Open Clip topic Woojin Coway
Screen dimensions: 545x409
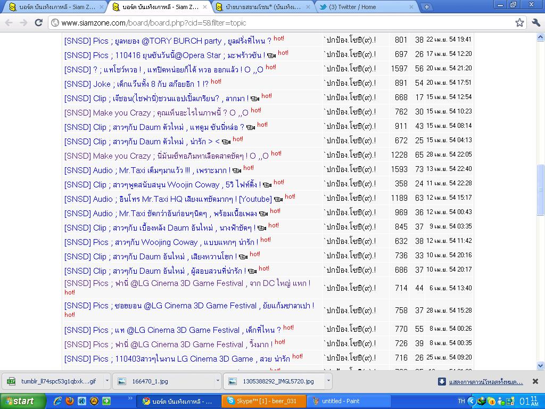(x=162, y=185)
